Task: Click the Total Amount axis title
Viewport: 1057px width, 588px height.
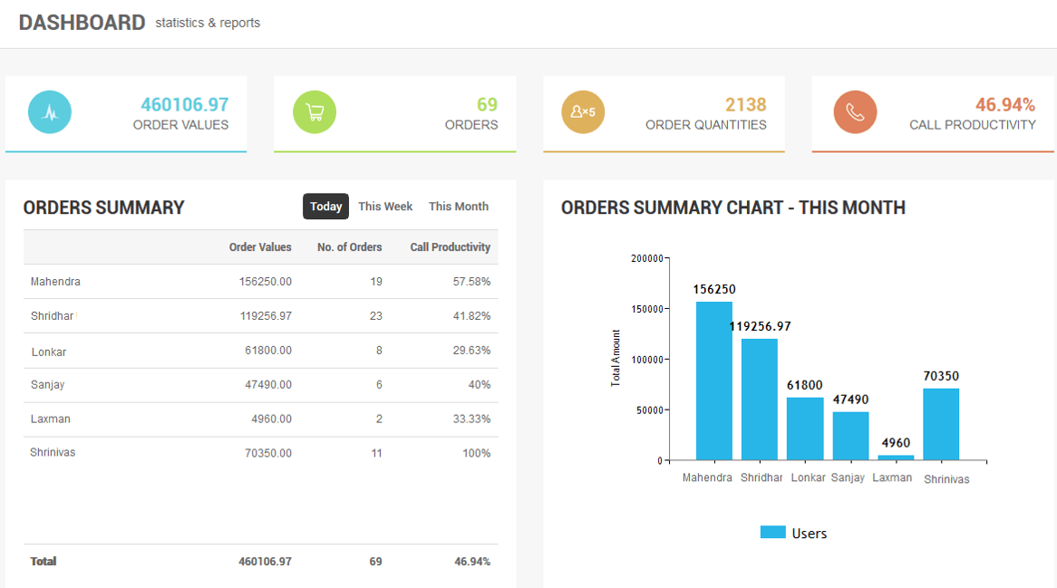Action: [615, 358]
